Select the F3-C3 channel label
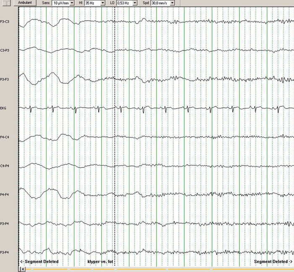This screenshot has height=272, width=294. point(5,21)
